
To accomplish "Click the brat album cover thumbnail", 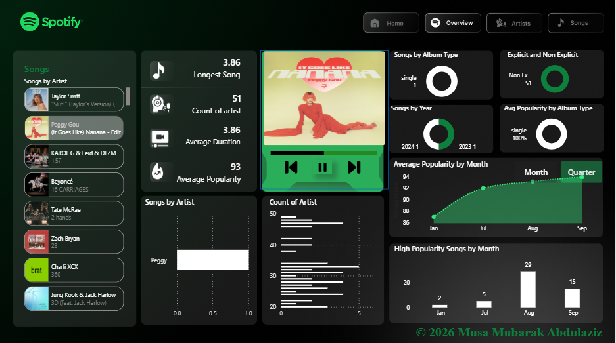I will [x=37, y=270].
